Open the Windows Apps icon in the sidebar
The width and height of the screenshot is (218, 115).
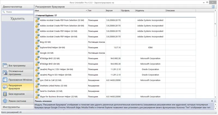(5, 80)
